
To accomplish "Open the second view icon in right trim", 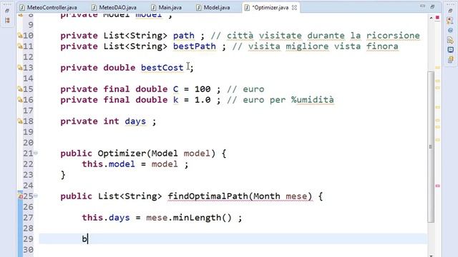I will click(x=450, y=21).
